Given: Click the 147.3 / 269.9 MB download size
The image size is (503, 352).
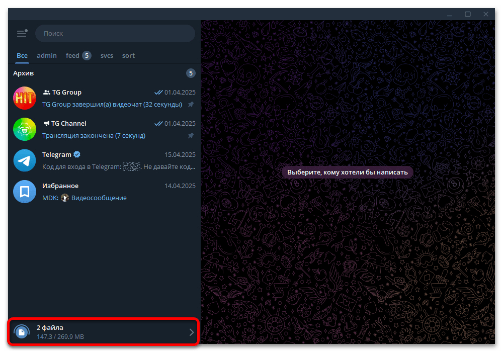Looking at the screenshot, I should [x=60, y=336].
